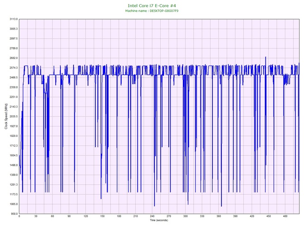Click the 180 seconds x-axis tick label
The height and width of the screenshot is (228, 304).
(x=119, y=216)
